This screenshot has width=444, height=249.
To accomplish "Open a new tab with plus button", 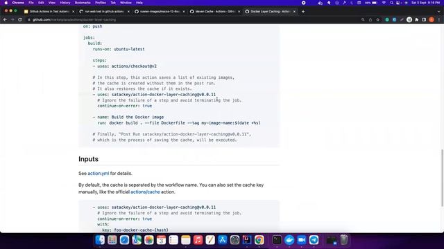I will point(303,12).
